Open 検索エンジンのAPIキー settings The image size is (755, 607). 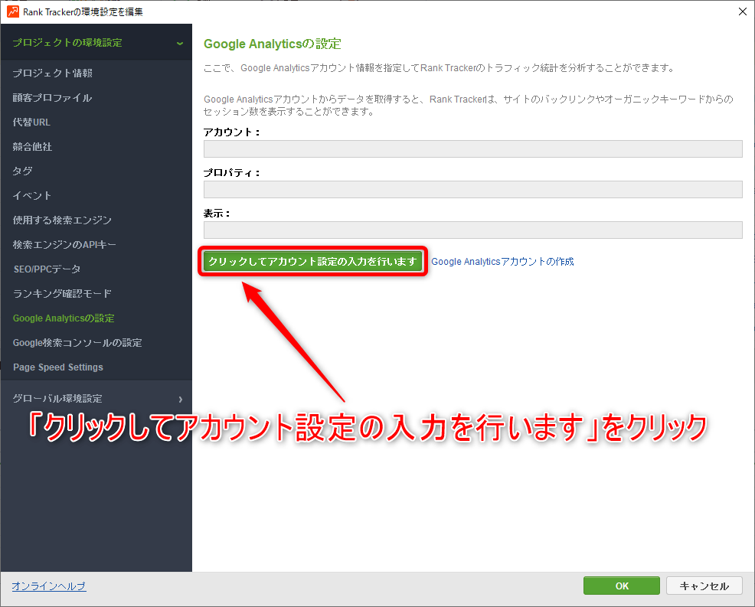click(x=64, y=245)
